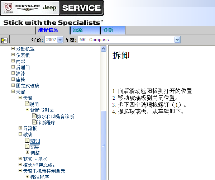This screenshot has width=215, height=180.
Task: Click the document icon beside 诊断程序
Action: (x=34, y=122)
